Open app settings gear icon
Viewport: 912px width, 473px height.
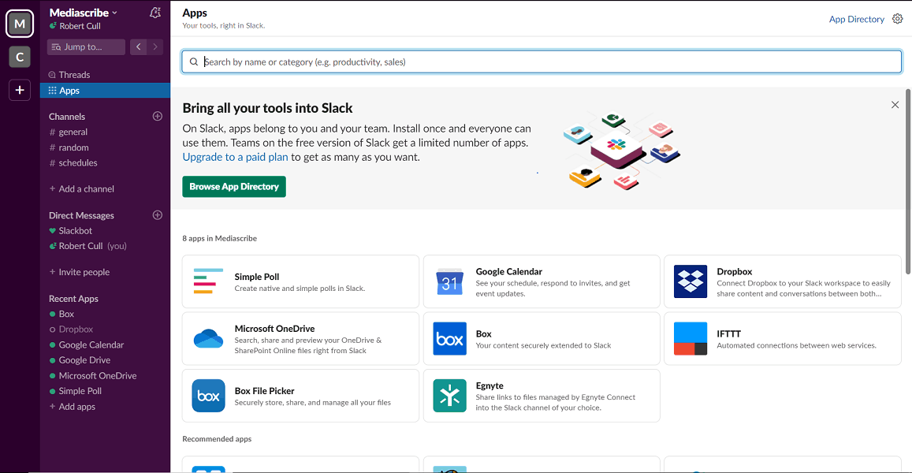(x=898, y=19)
